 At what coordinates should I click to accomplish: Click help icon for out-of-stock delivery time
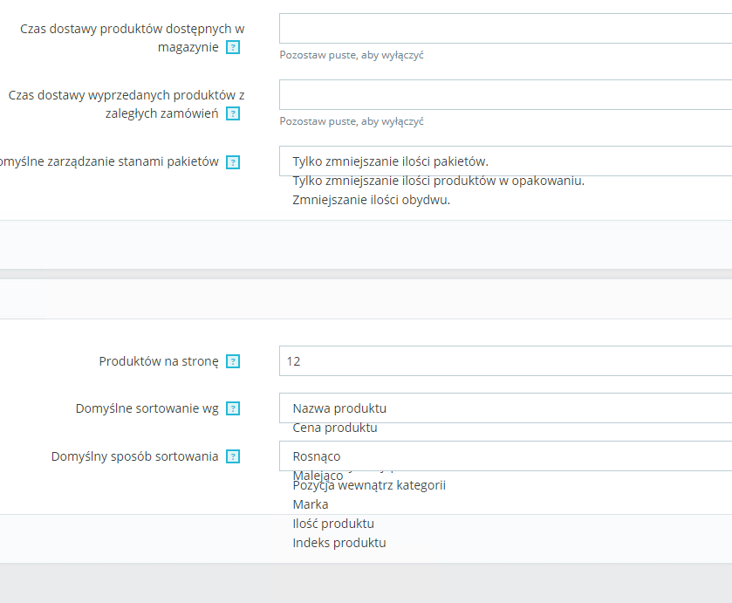click(233, 113)
